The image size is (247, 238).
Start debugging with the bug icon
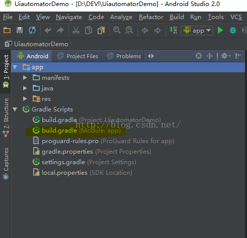233,30
